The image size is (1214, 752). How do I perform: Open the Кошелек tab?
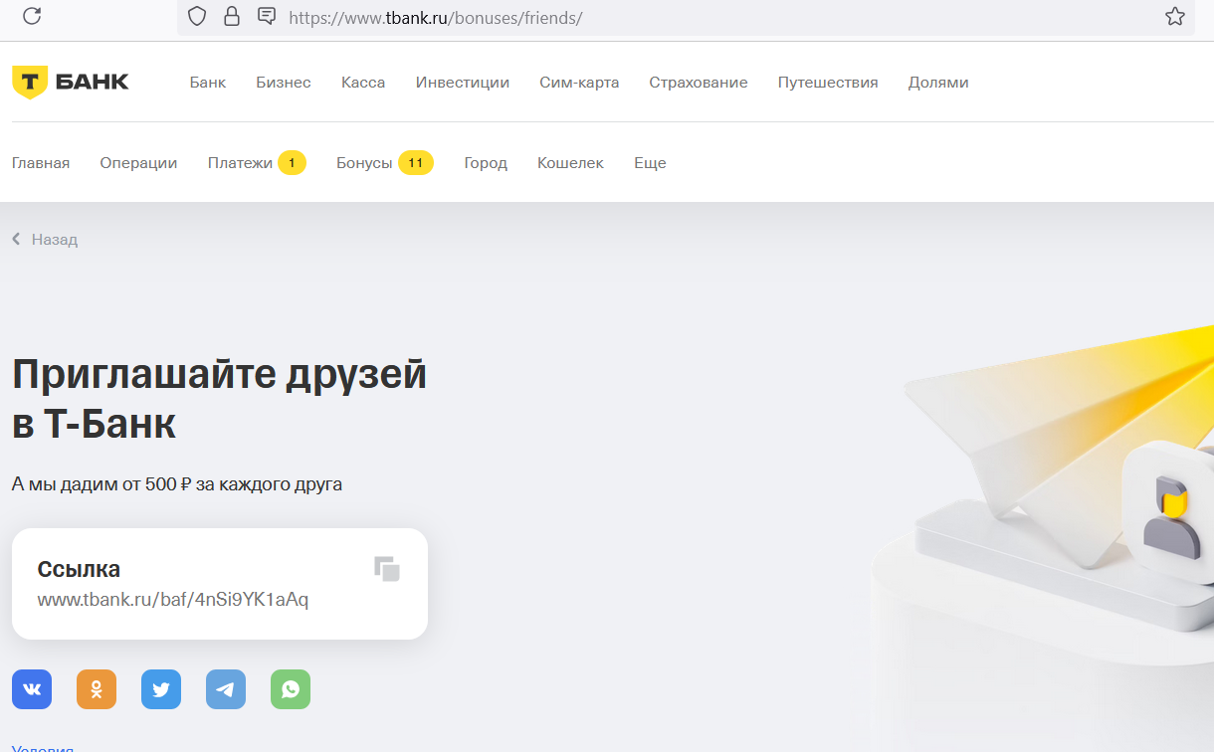(570, 163)
